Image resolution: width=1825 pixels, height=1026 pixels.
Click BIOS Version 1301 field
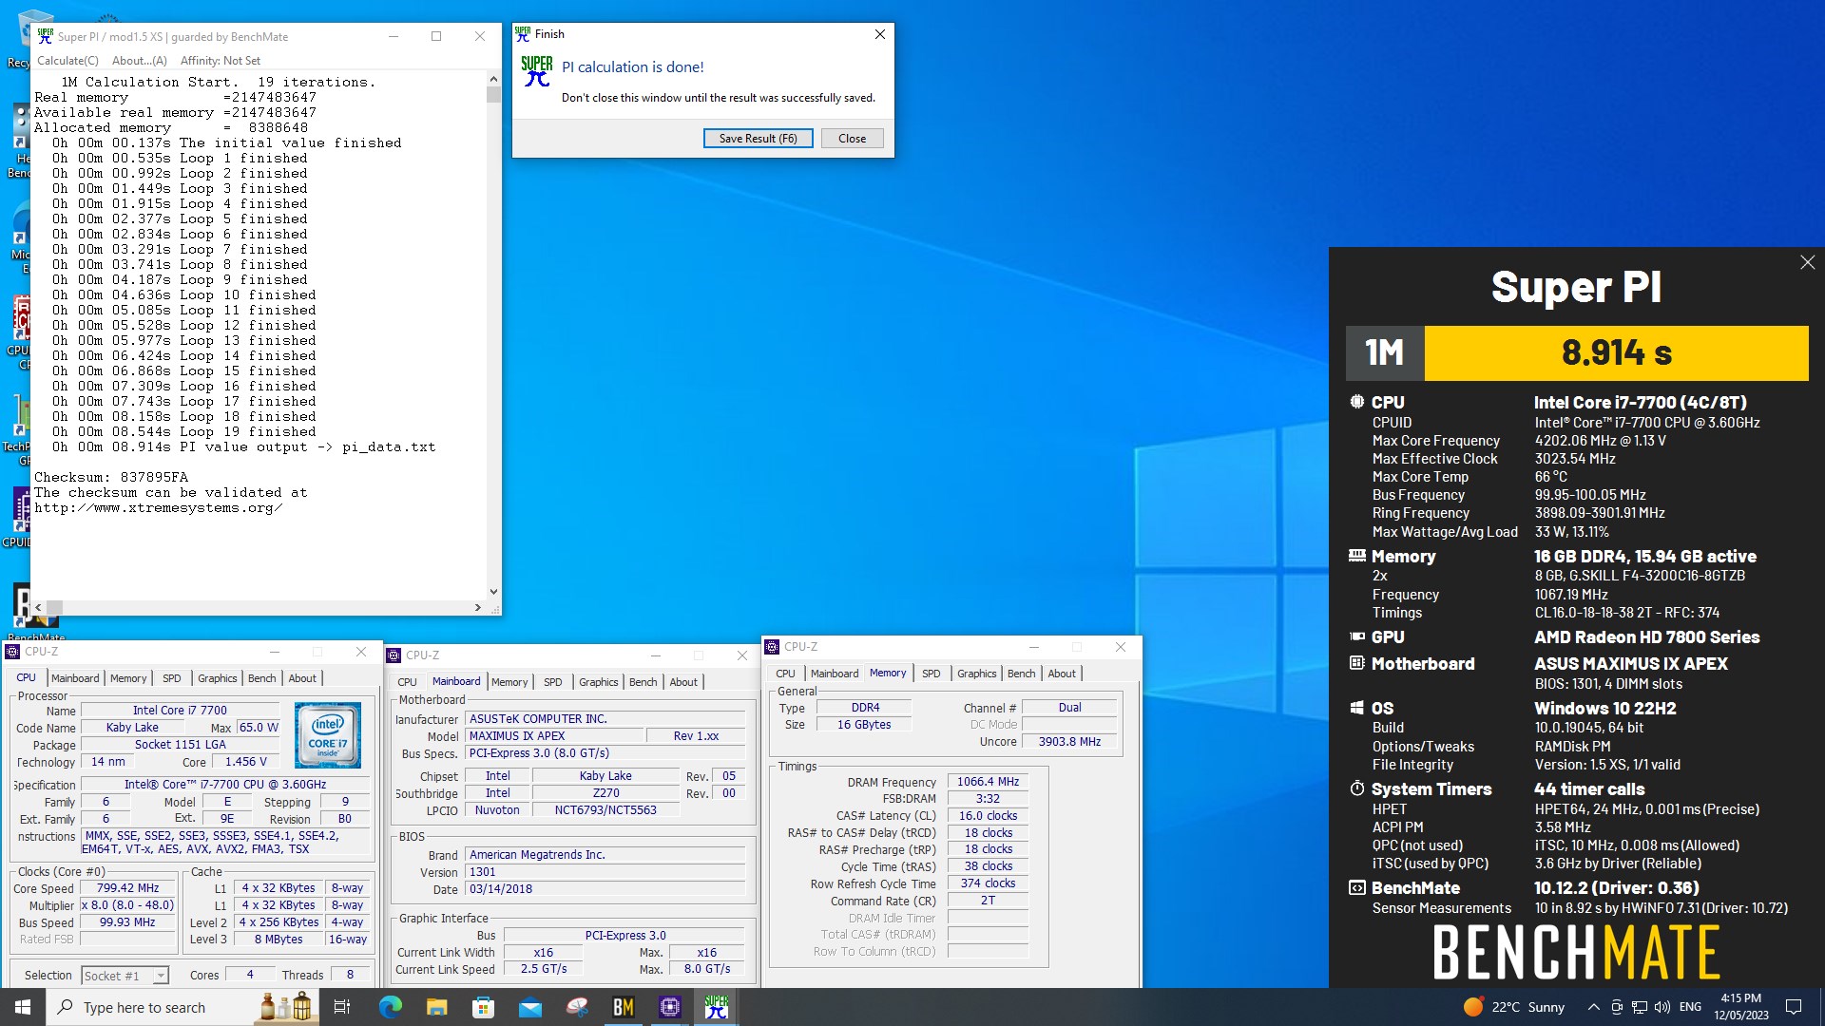tap(605, 872)
